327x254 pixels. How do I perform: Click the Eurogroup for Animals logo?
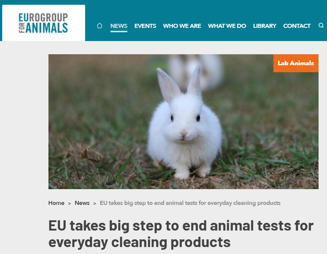tap(43, 23)
